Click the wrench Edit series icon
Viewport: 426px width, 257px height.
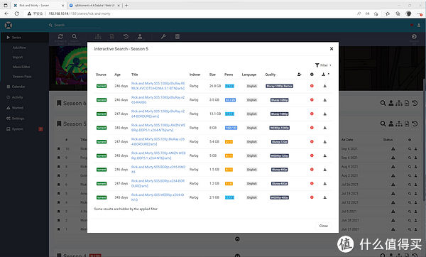tap(163, 37)
